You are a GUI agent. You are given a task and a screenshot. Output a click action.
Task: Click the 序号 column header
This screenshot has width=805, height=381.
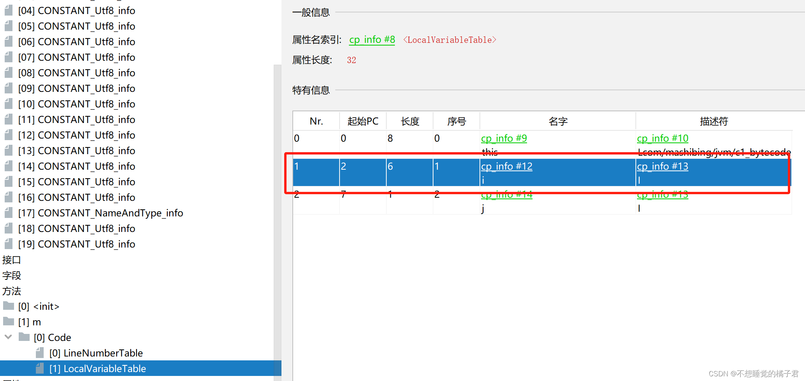tap(456, 121)
